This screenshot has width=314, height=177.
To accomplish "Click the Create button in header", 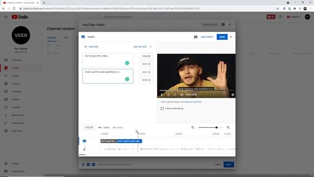I will coord(293,17).
